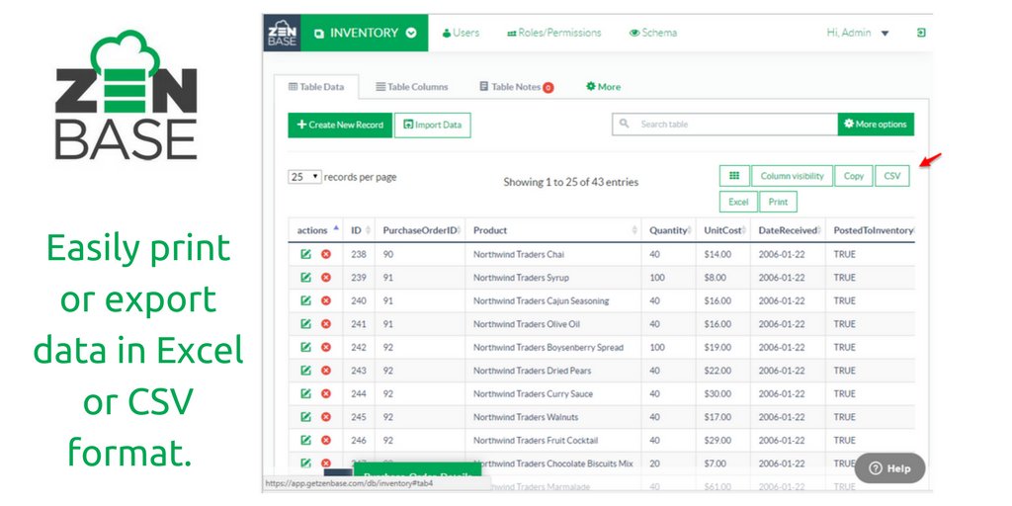The image size is (1012, 506).
Task: Edit record 238 Northwind Traders Chai
Action: [306, 254]
